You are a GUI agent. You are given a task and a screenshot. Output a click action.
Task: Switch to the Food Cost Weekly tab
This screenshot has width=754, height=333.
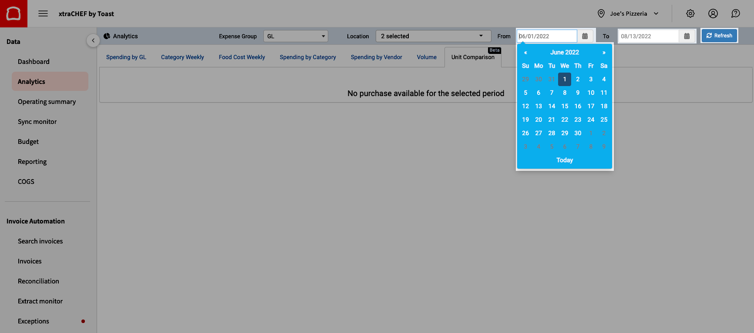tap(242, 57)
